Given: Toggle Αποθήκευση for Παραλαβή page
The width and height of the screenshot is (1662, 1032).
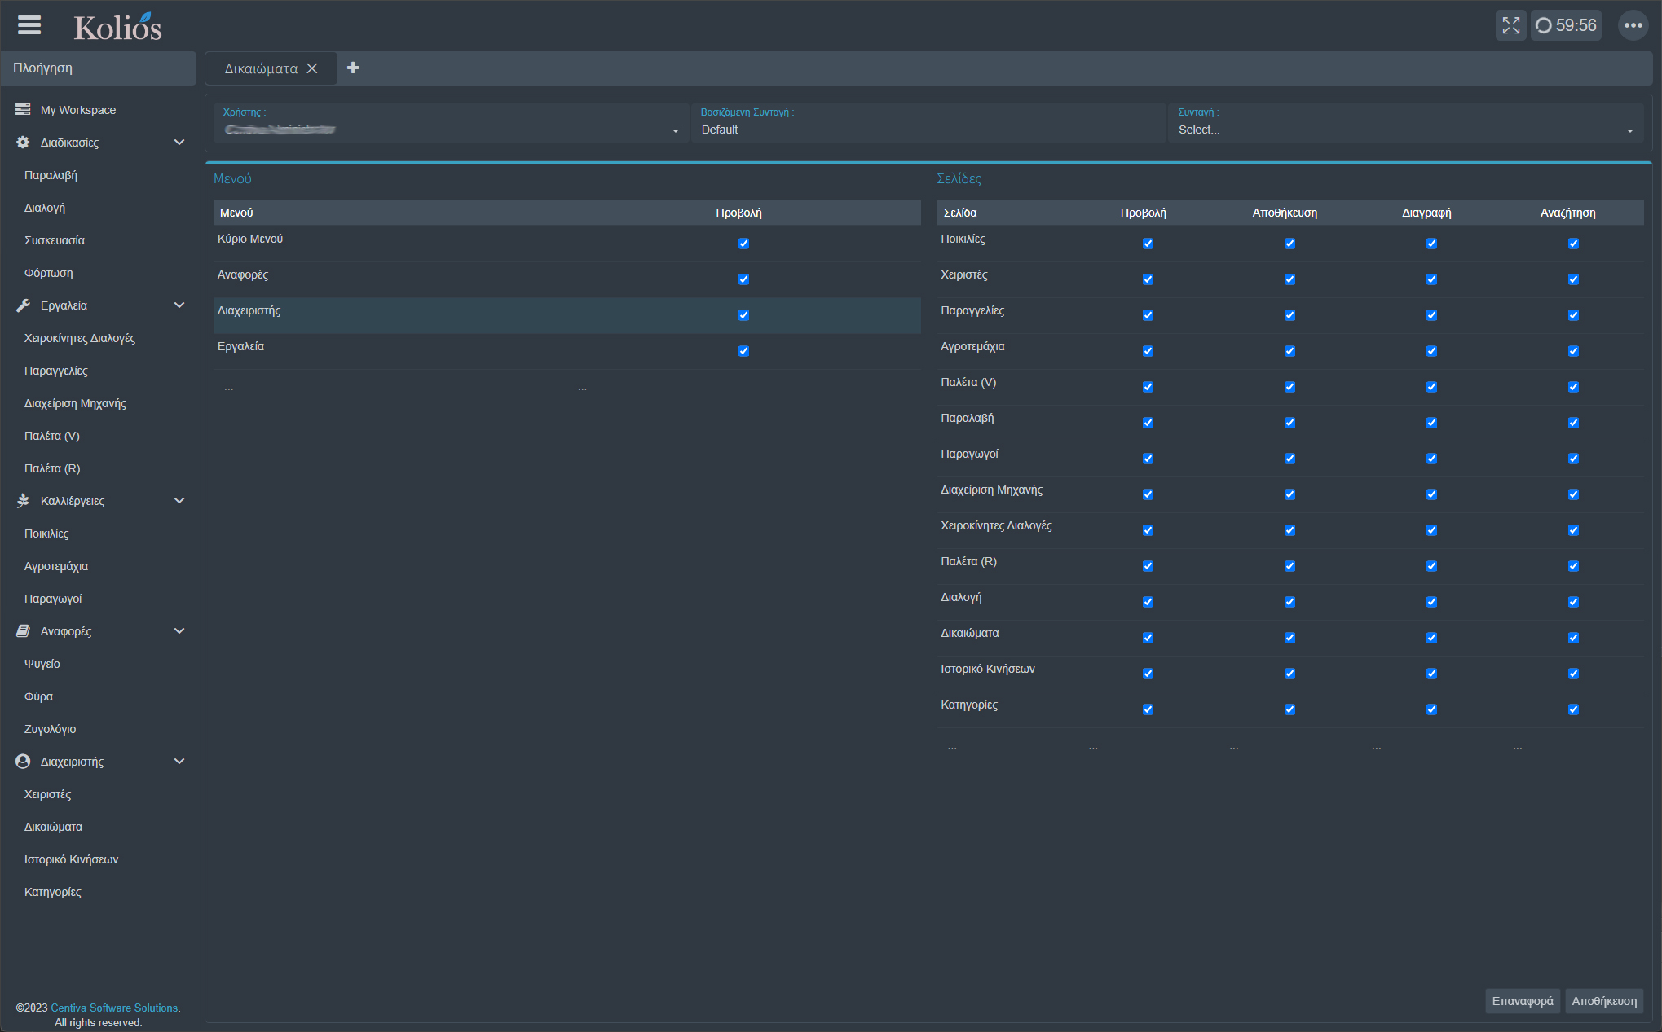Looking at the screenshot, I should [x=1289, y=422].
